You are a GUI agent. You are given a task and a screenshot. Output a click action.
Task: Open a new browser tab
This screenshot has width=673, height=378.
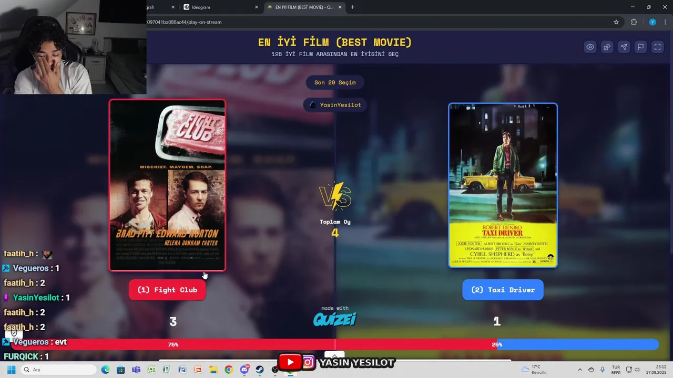pos(352,7)
